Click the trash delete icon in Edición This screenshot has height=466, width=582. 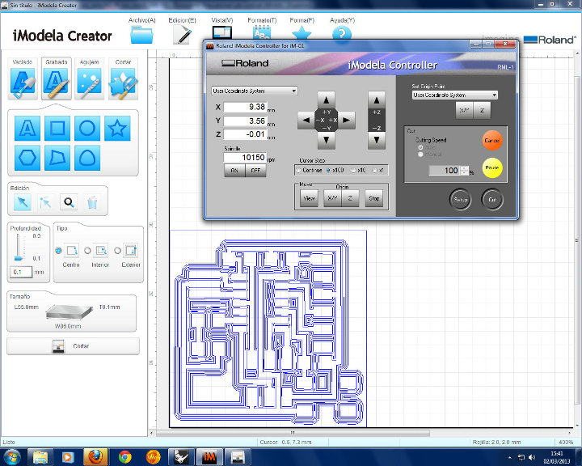coord(92,202)
